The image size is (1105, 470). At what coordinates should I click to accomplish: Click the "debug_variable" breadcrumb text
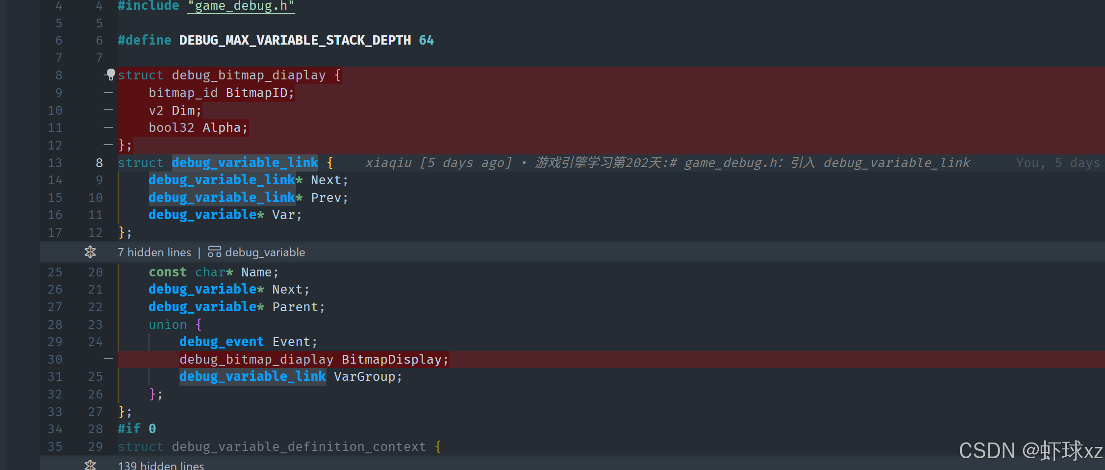point(265,252)
